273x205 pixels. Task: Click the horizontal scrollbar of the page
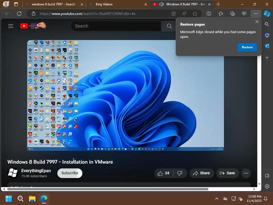pyautogui.click(x=108, y=189)
